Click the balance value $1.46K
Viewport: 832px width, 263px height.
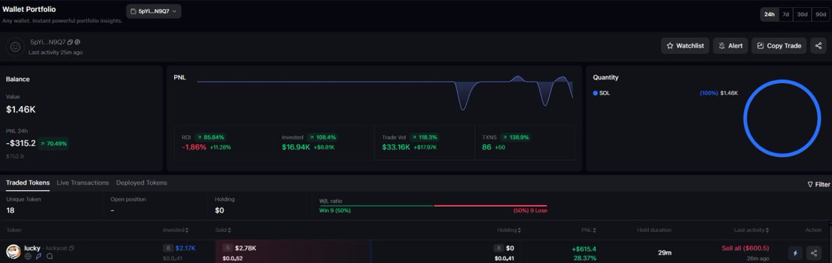pos(21,109)
